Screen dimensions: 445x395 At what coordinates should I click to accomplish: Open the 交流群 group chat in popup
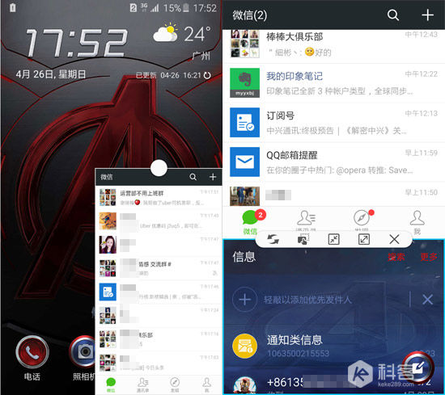(159, 268)
